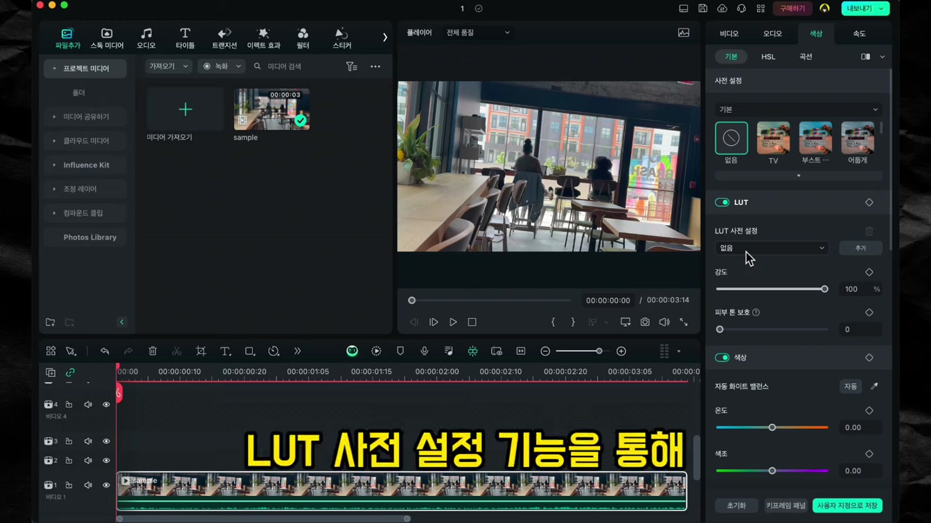
Task: Select the sample video thumbnail
Action: 272,109
